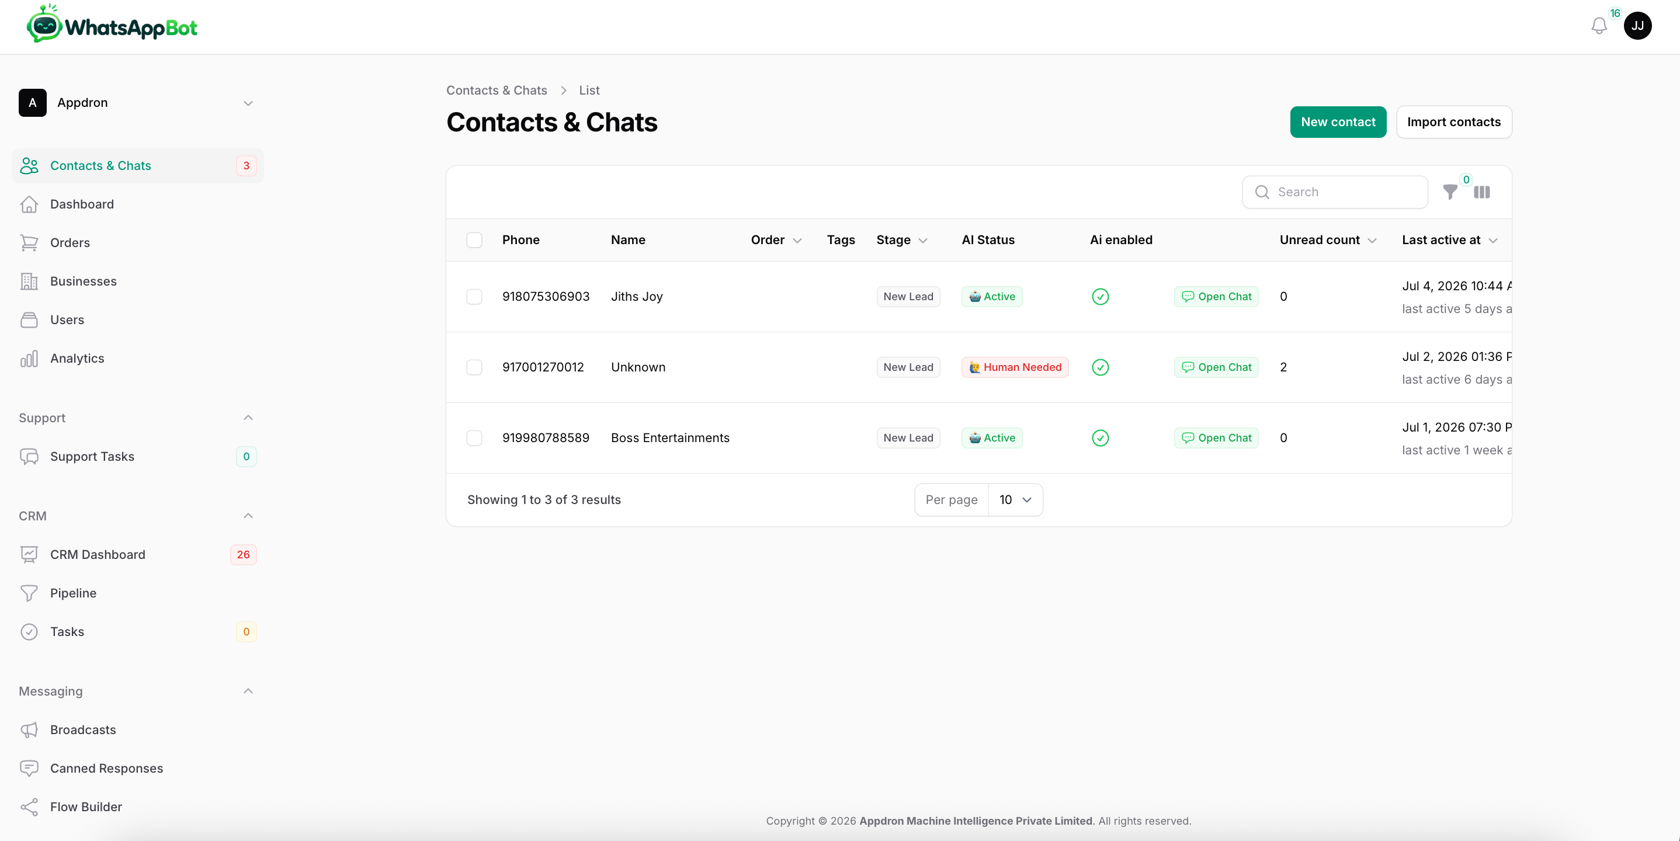Open Chat for Jiths Joy
The width and height of the screenshot is (1680, 841).
click(x=1216, y=297)
